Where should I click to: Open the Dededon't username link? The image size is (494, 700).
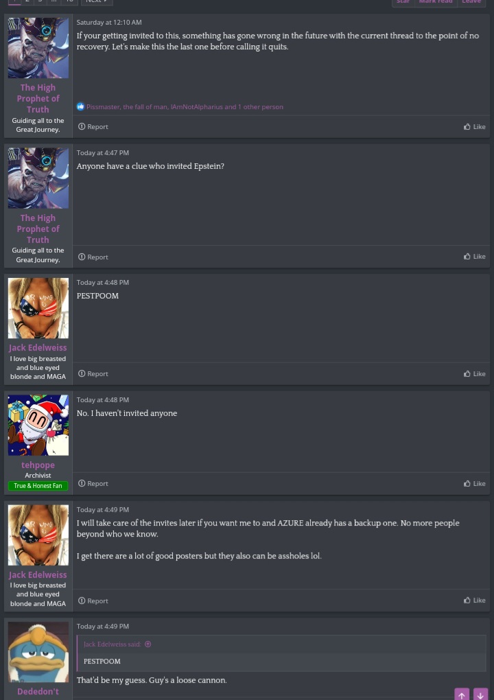[x=38, y=692]
